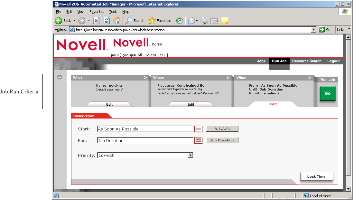The image size is (353, 200).
Task: Click the red Edit under When
Action: tap(273, 104)
